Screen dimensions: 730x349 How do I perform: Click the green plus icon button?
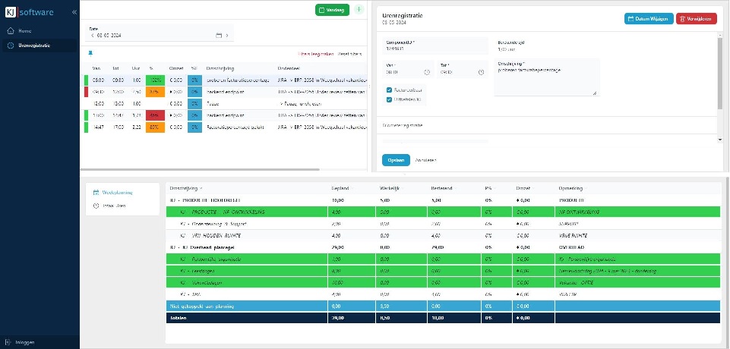coord(359,10)
